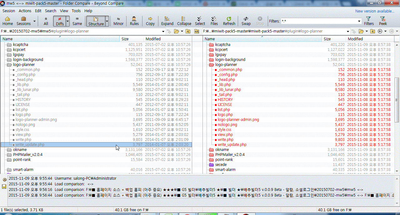The image size is (400, 215).
Task: Open the Search menu
Action: click(51, 11)
